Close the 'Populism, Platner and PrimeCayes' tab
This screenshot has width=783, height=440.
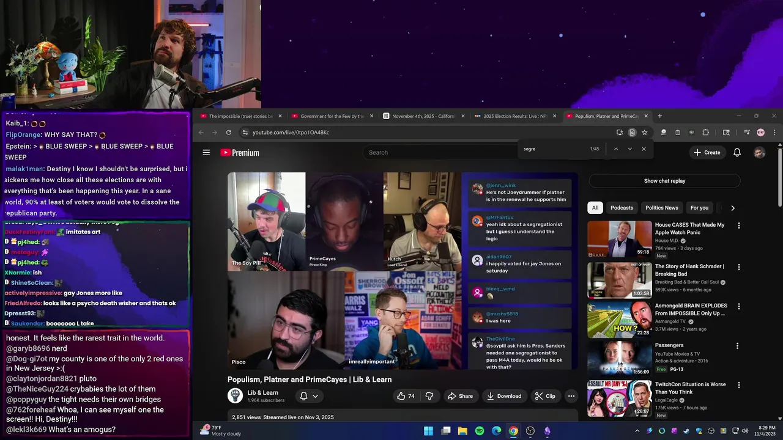[646, 116]
